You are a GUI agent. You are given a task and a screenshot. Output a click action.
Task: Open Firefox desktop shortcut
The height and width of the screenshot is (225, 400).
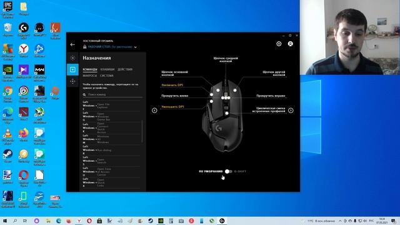coord(24,135)
